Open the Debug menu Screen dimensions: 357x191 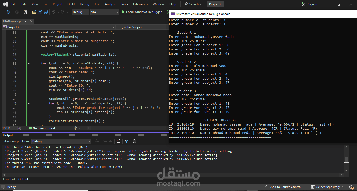(84, 4)
